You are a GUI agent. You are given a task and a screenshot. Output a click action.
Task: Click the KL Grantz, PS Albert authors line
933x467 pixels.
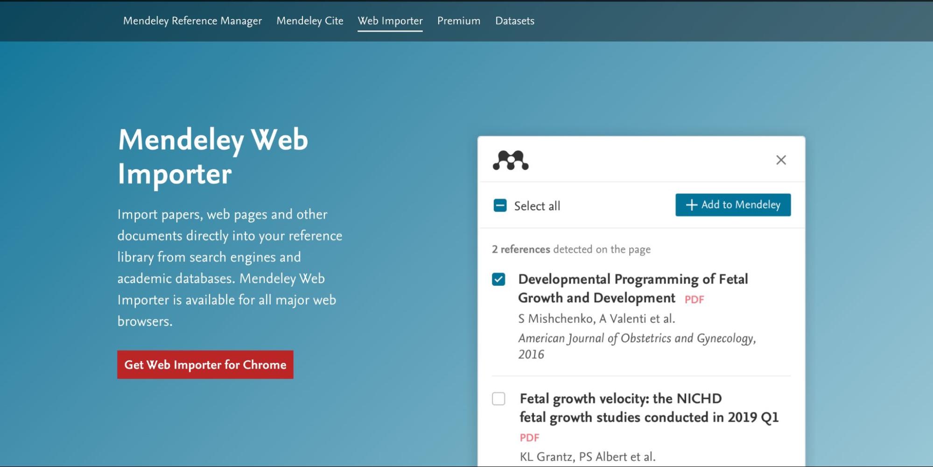click(x=588, y=457)
